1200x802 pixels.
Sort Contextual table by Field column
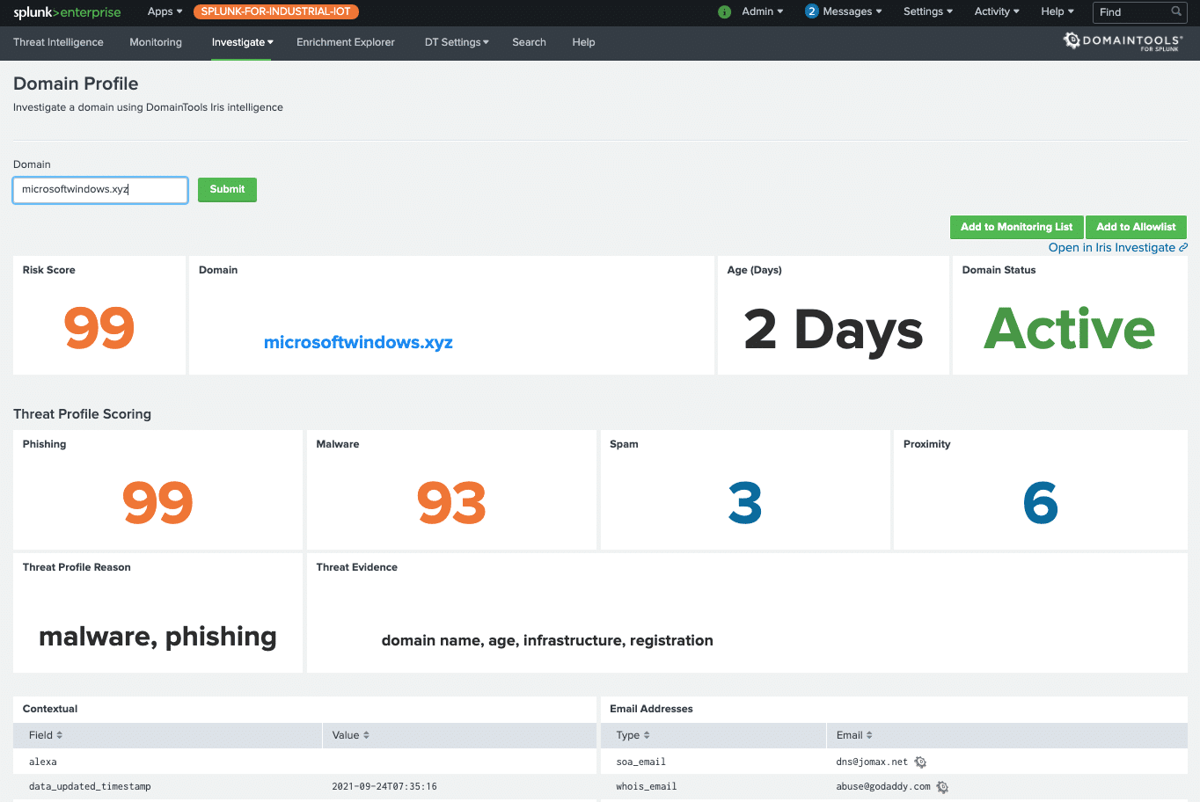[x=46, y=735]
